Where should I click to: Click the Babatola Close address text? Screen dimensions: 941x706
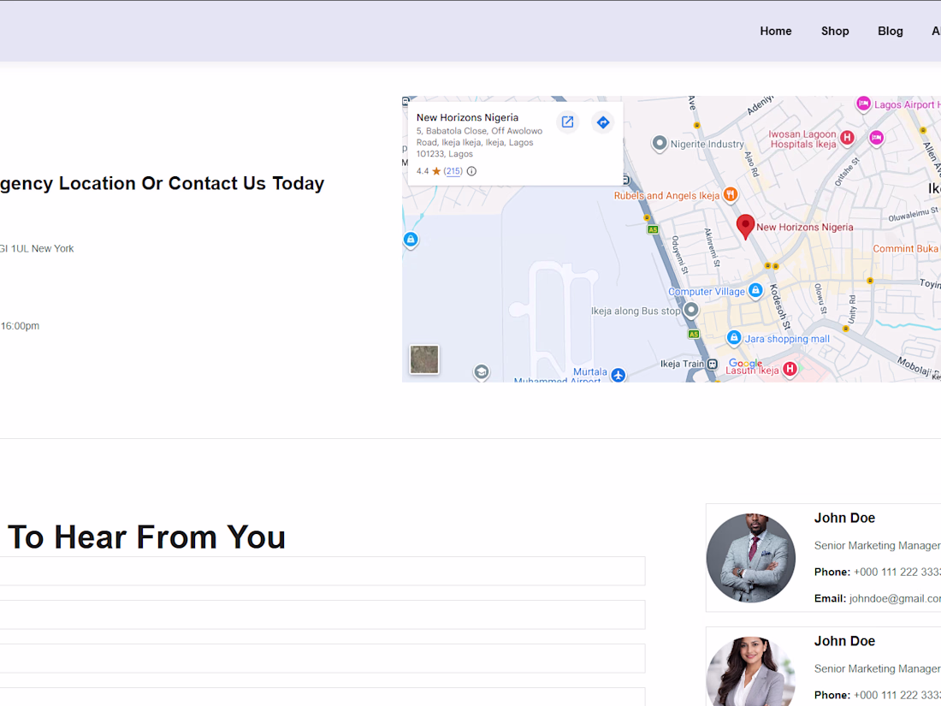point(480,142)
